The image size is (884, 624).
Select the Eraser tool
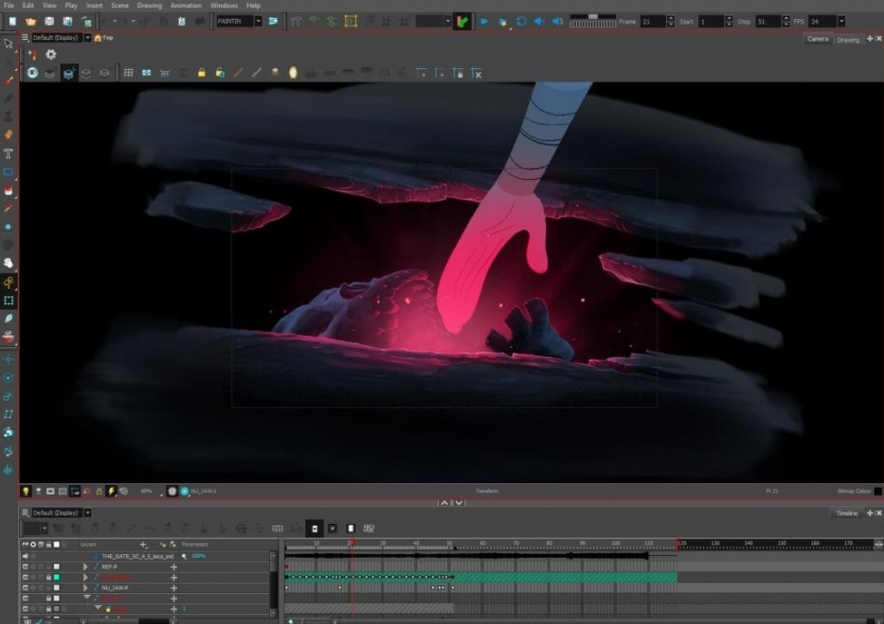tap(8, 135)
